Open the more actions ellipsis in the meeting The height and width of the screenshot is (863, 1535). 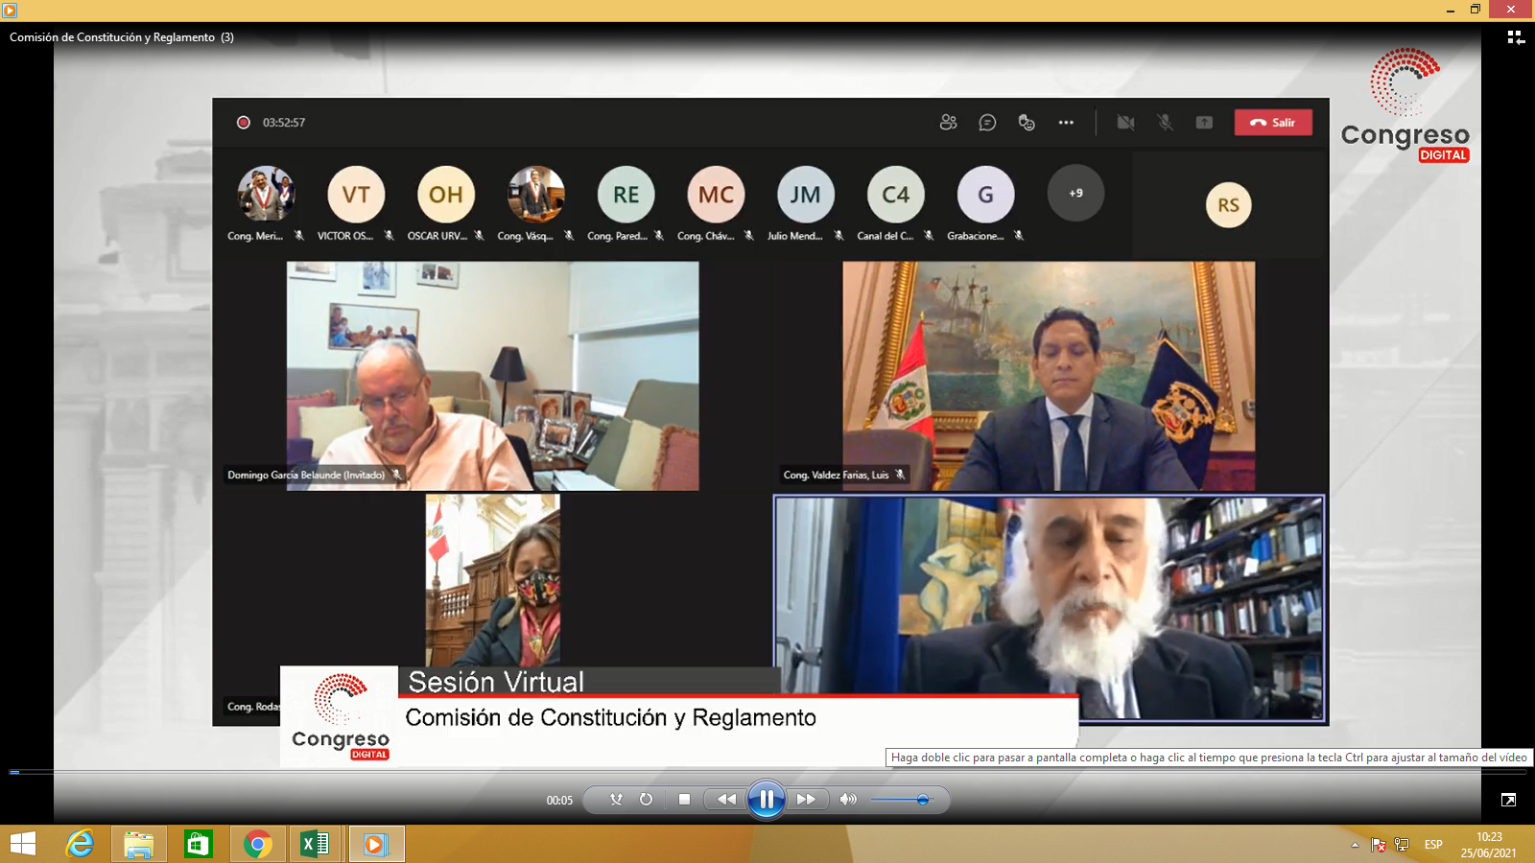point(1066,123)
